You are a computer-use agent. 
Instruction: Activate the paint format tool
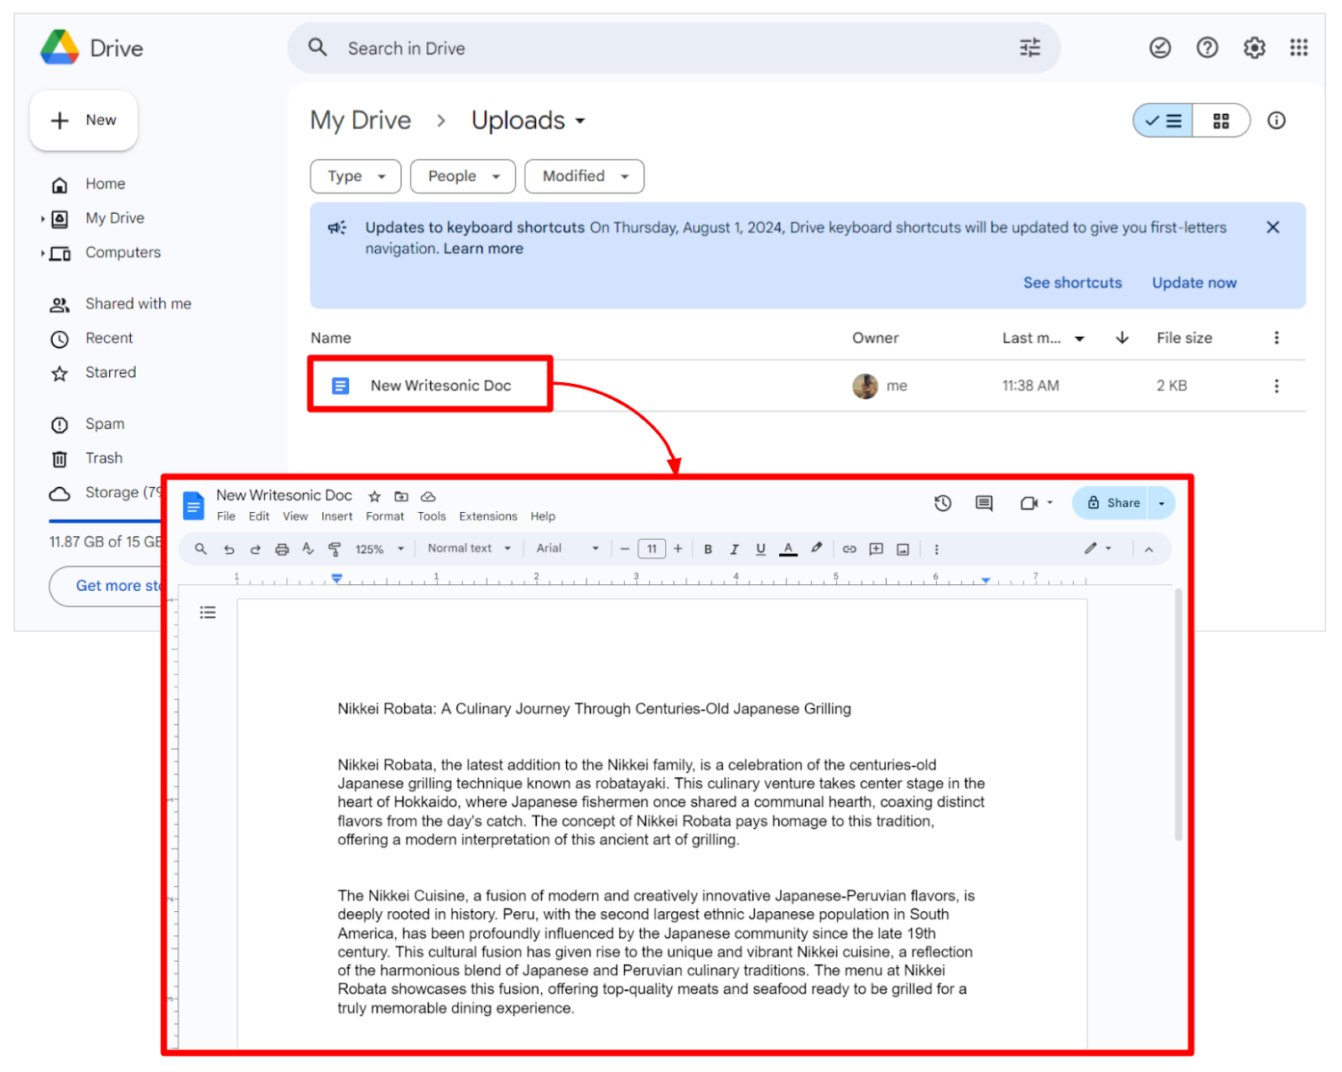[335, 549]
